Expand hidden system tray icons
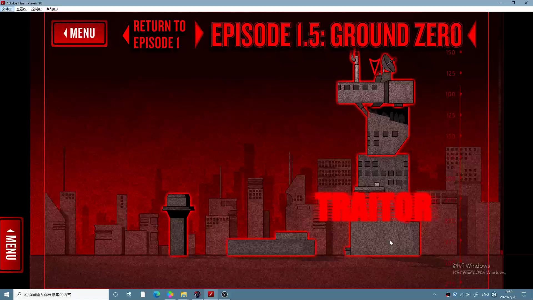The width and height of the screenshot is (533, 300). pos(435,294)
